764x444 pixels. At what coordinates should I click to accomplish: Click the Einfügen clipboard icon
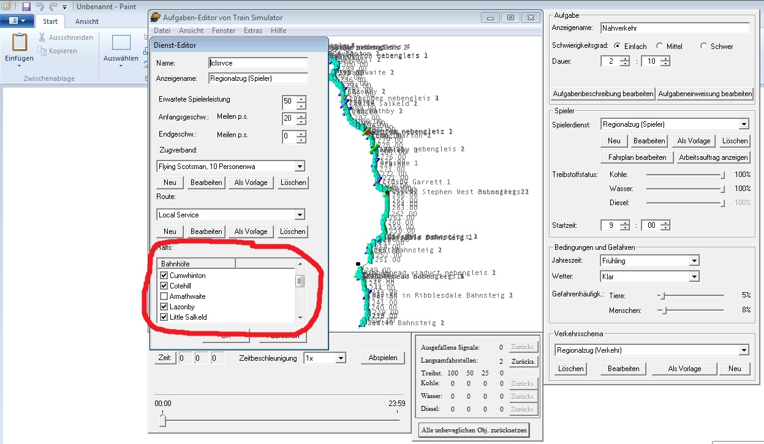pos(20,43)
